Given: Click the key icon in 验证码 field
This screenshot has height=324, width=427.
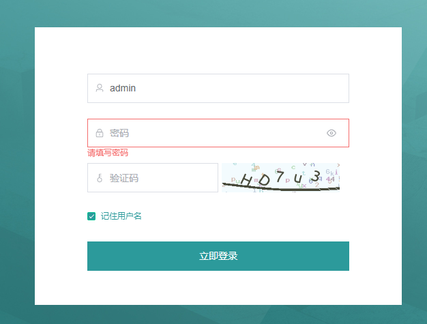Looking at the screenshot, I should (x=100, y=178).
